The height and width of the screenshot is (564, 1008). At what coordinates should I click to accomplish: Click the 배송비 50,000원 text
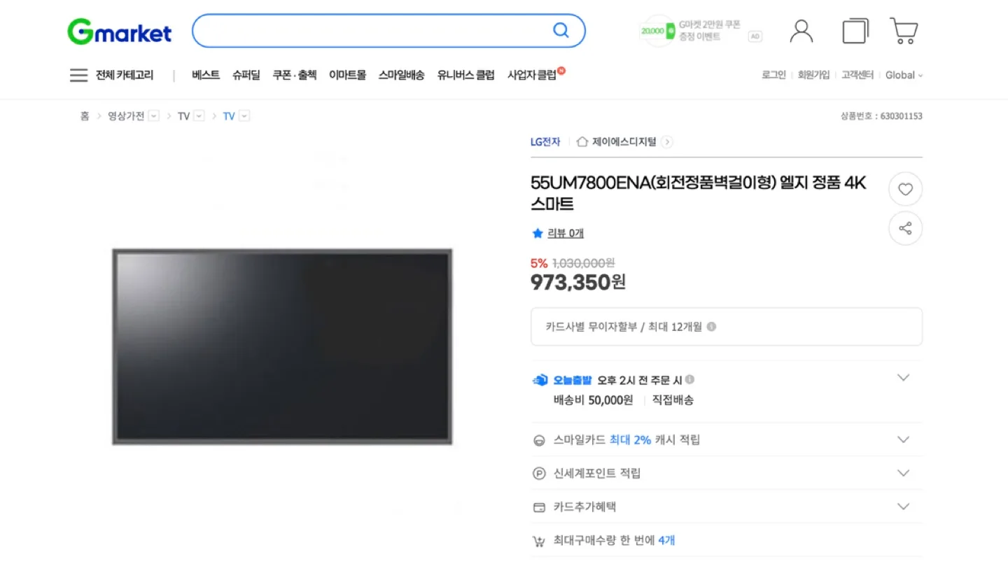click(593, 400)
